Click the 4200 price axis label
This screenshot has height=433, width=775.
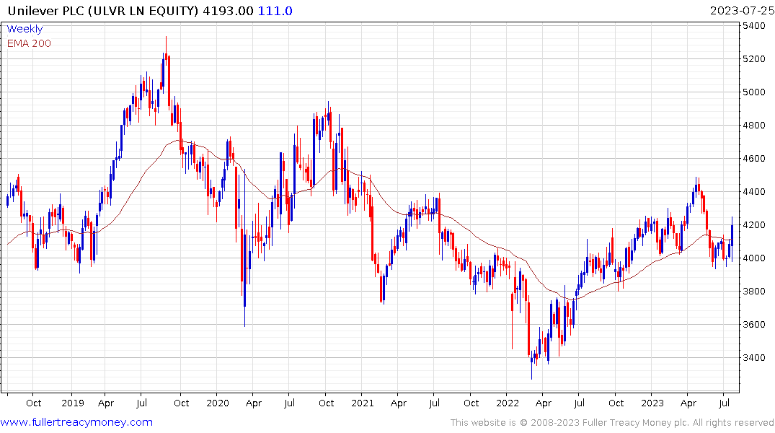tap(754, 224)
